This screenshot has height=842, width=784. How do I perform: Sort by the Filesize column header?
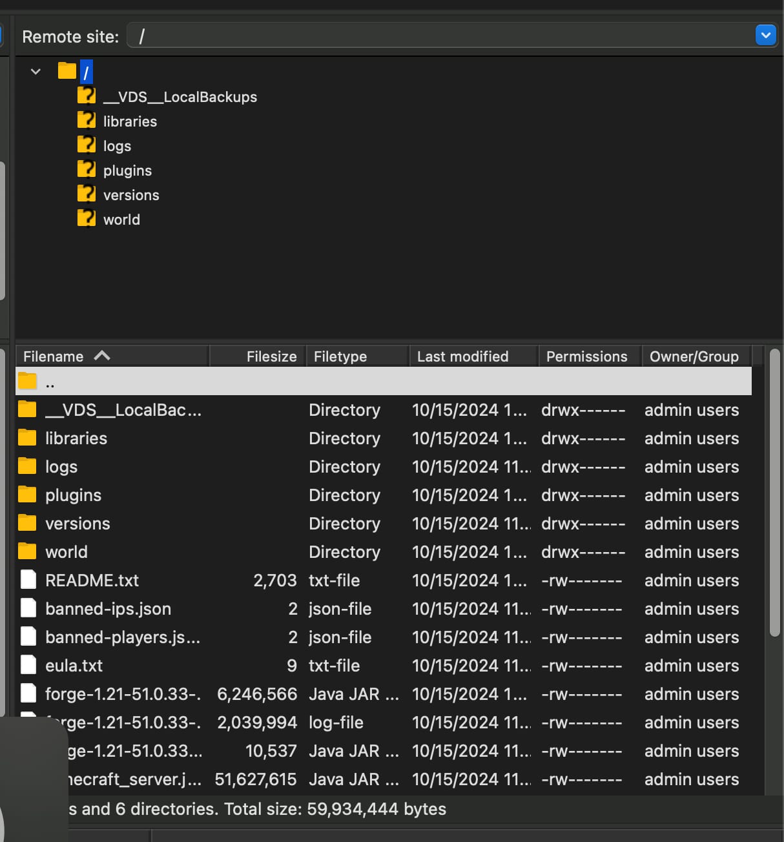pyautogui.click(x=271, y=356)
